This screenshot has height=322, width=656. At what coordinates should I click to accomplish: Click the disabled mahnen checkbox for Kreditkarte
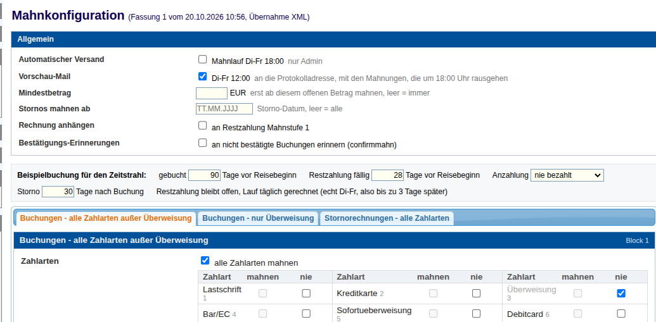pyautogui.click(x=433, y=293)
